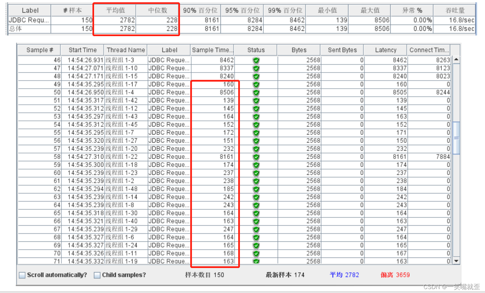
Task: Click green status shield for sample 49
Action: point(256,84)
